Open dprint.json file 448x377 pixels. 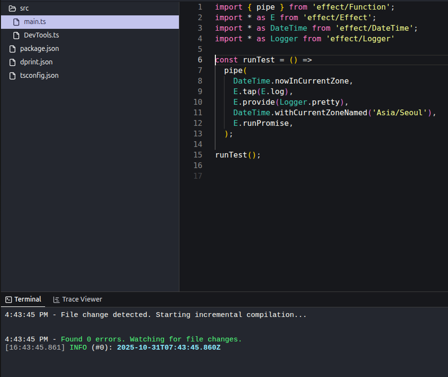click(90, 62)
